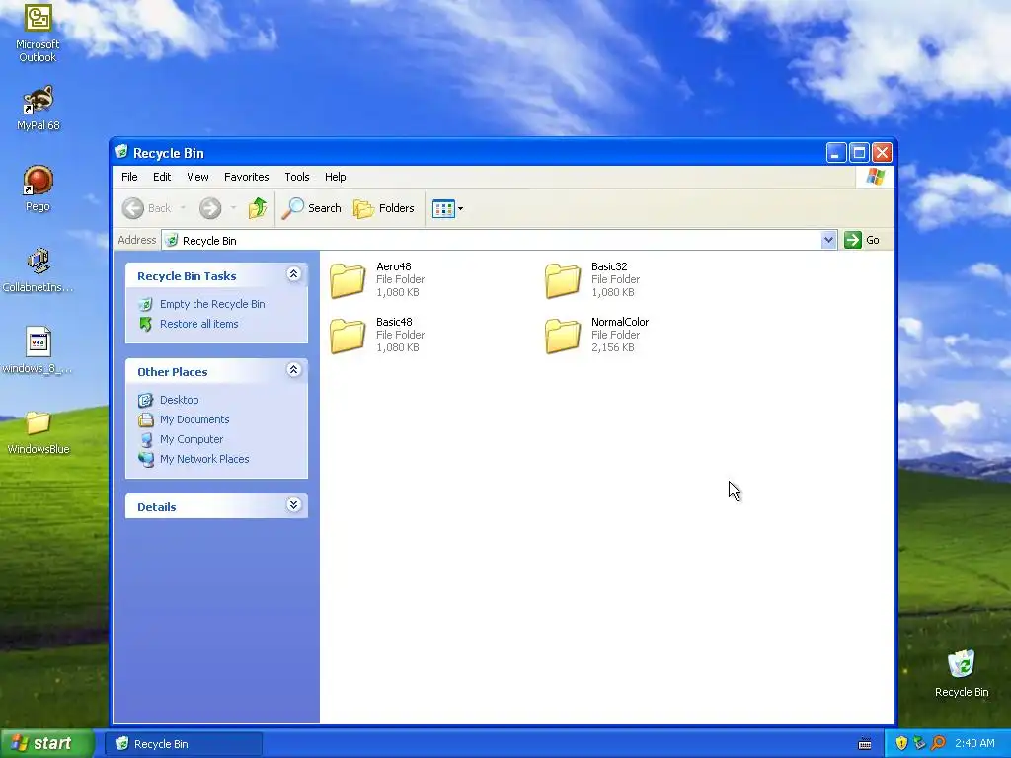Image resolution: width=1011 pixels, height=758 pixels.
Task: Open the Pego desktop shortcut
Action: (38, 189)
